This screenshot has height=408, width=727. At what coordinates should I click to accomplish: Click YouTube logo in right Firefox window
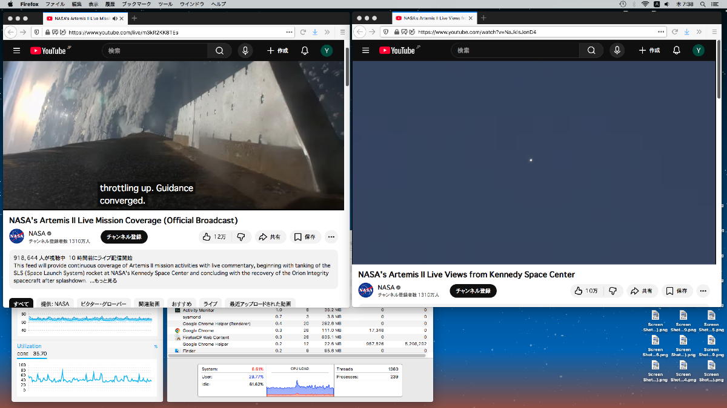399,51
